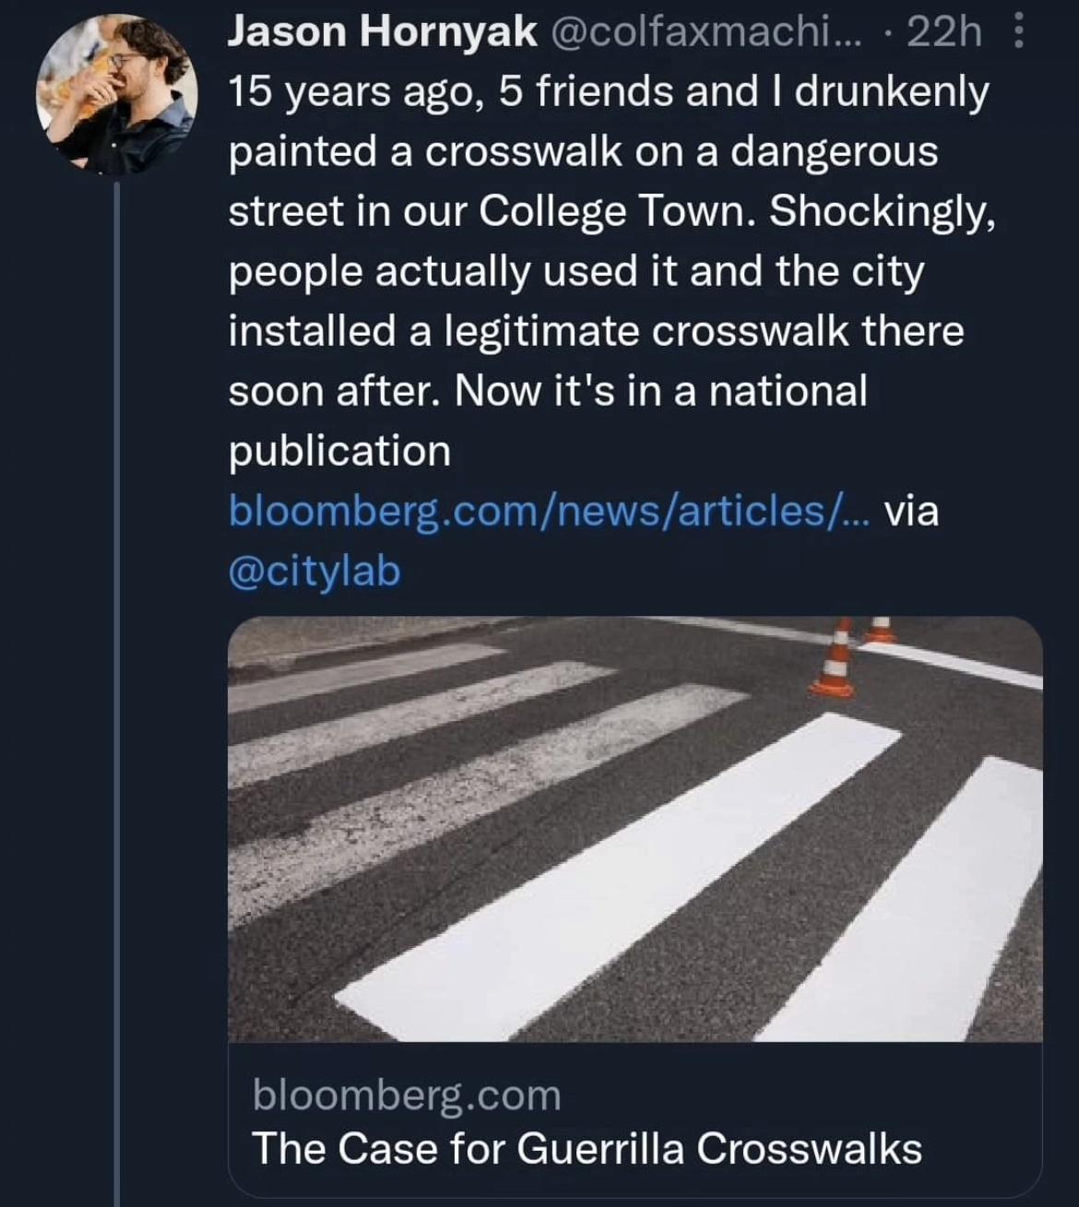
Task: Open 'The Case for Guerrilla Crosswalks' headline
Action: [x=587, y=1149]
